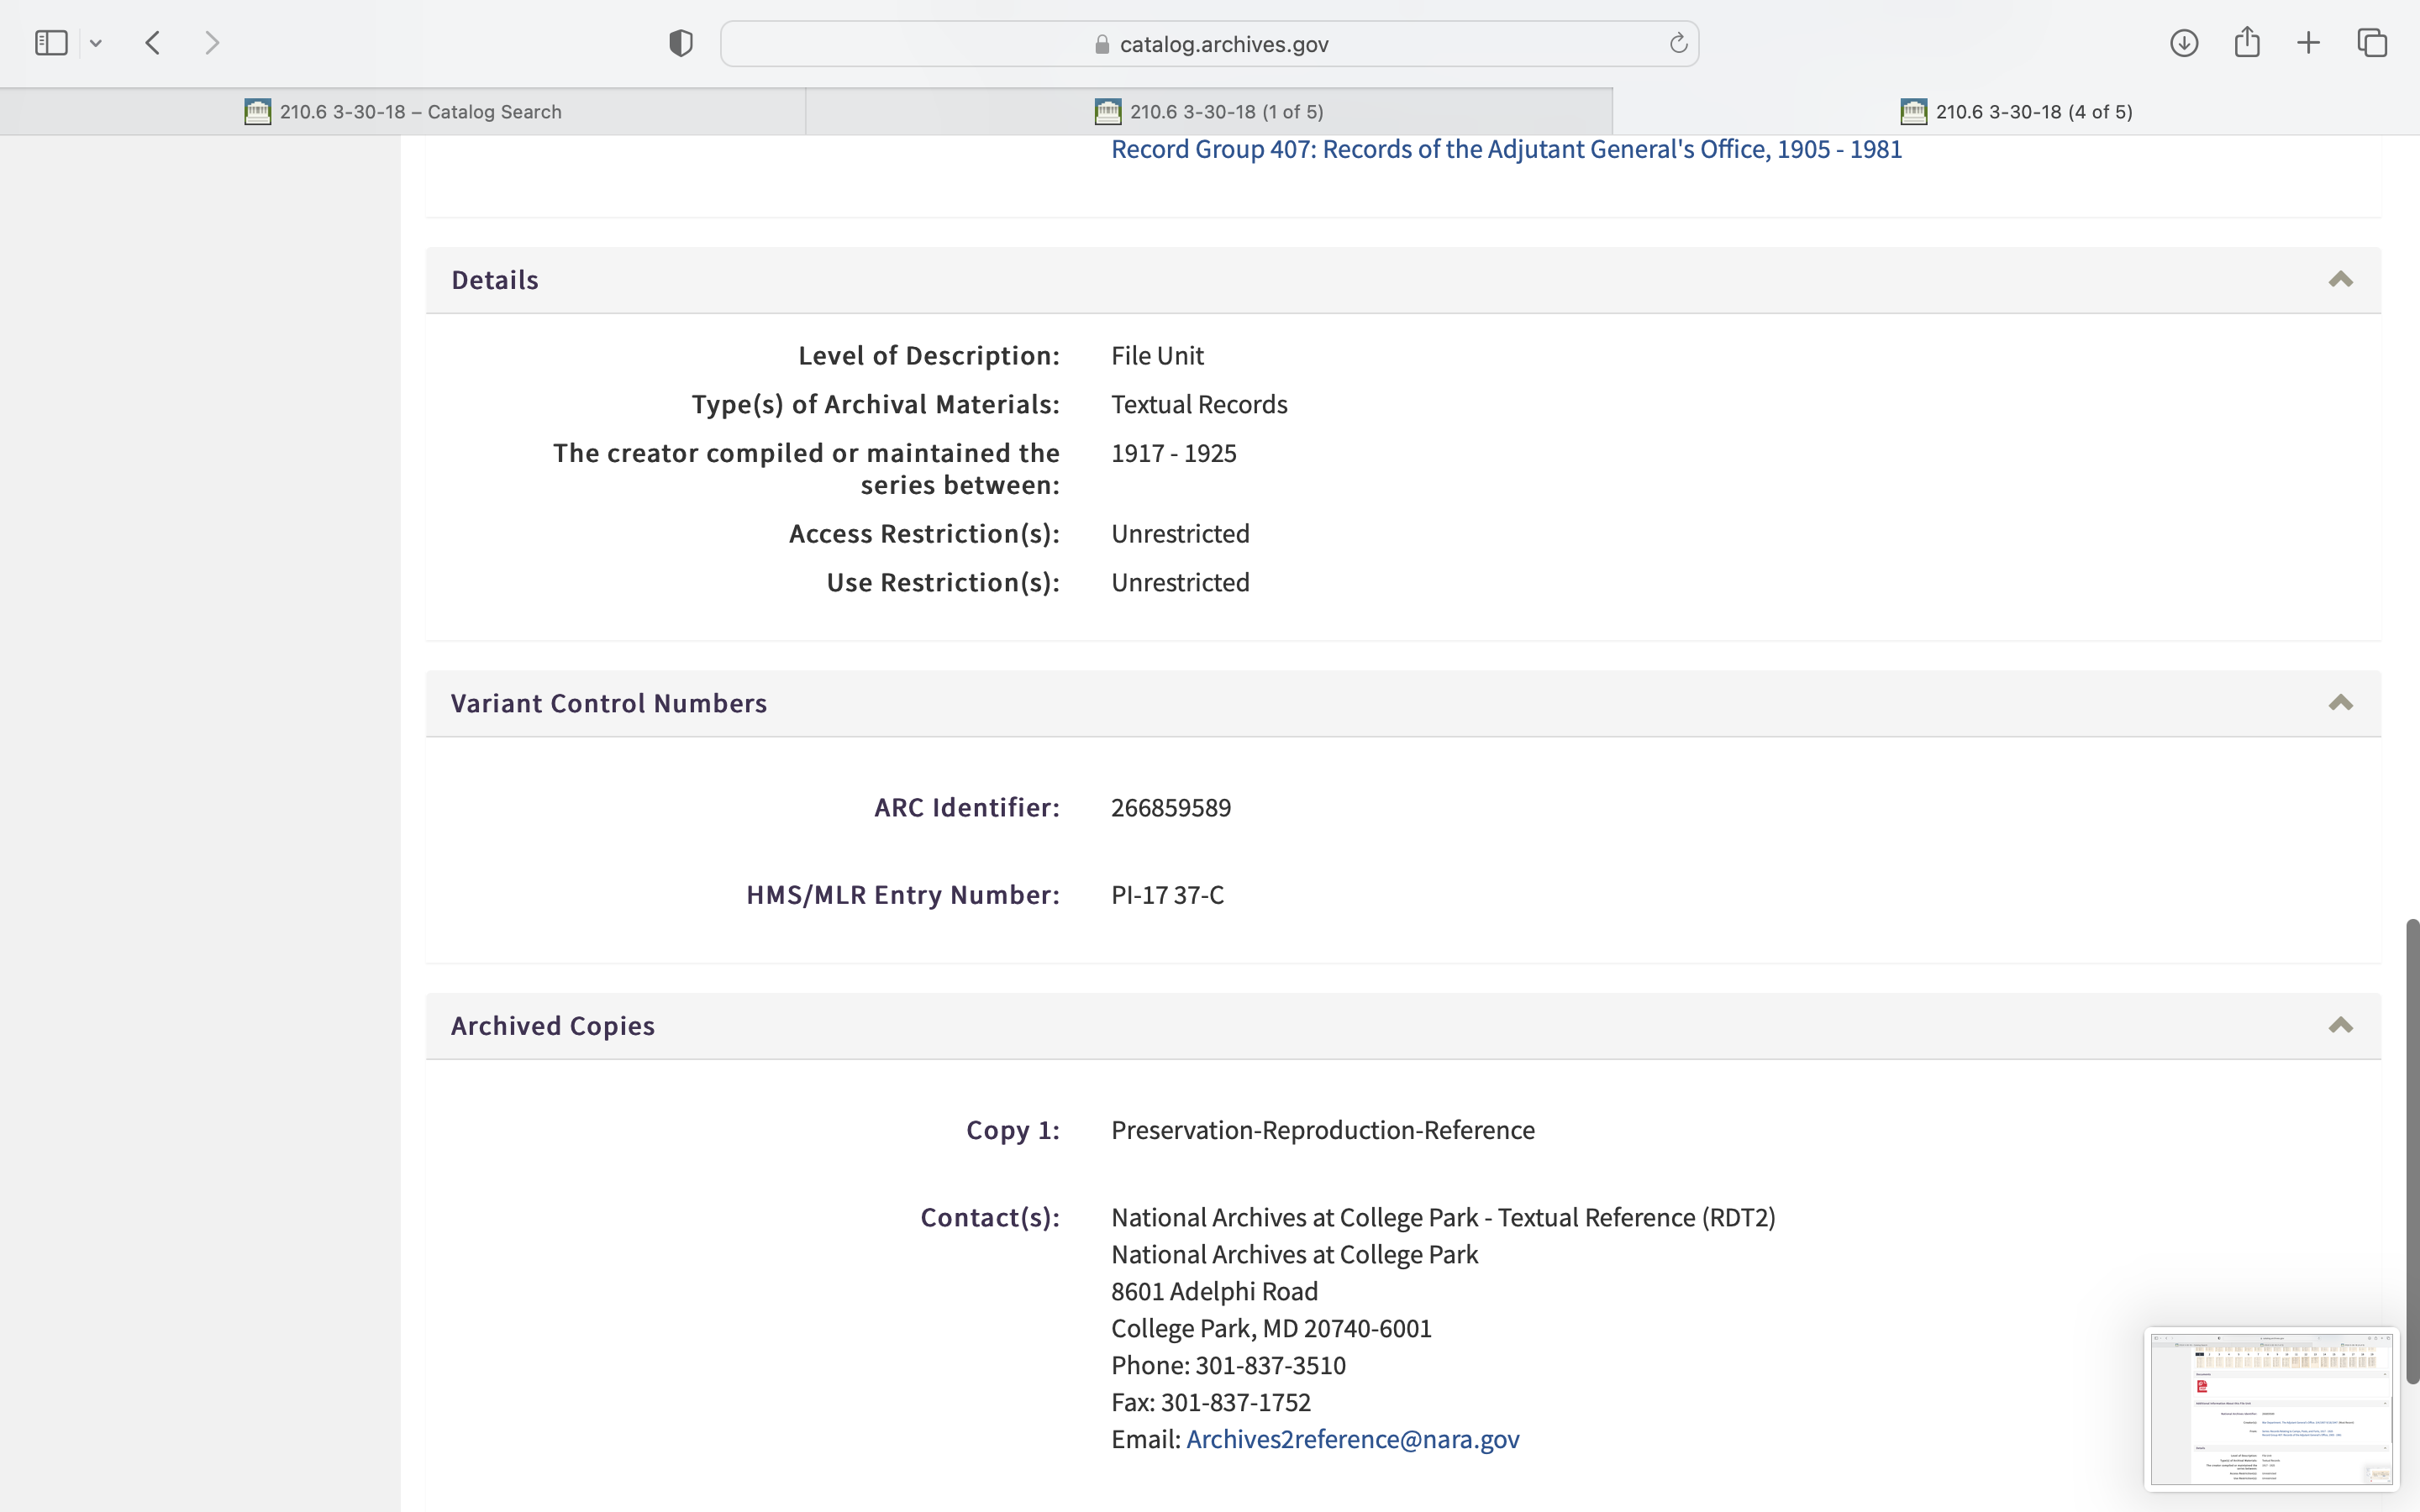Click the Archives2reference@nara.gov email link
The image size is (2420, 1512).
tap(1352, 1439)
